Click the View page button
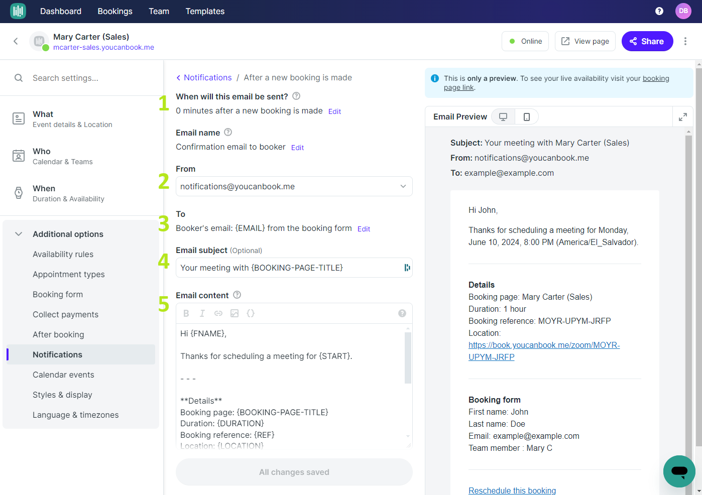The height and width of the screenshot is (495, 702). [x=585, y=41]
